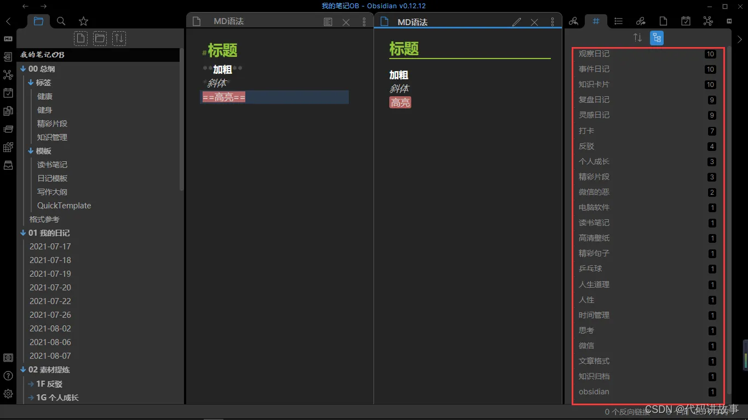This screenshot has width=748, height=420.
Task: Open the 2021-08-07 diary note
Action: tap(50, 356)
